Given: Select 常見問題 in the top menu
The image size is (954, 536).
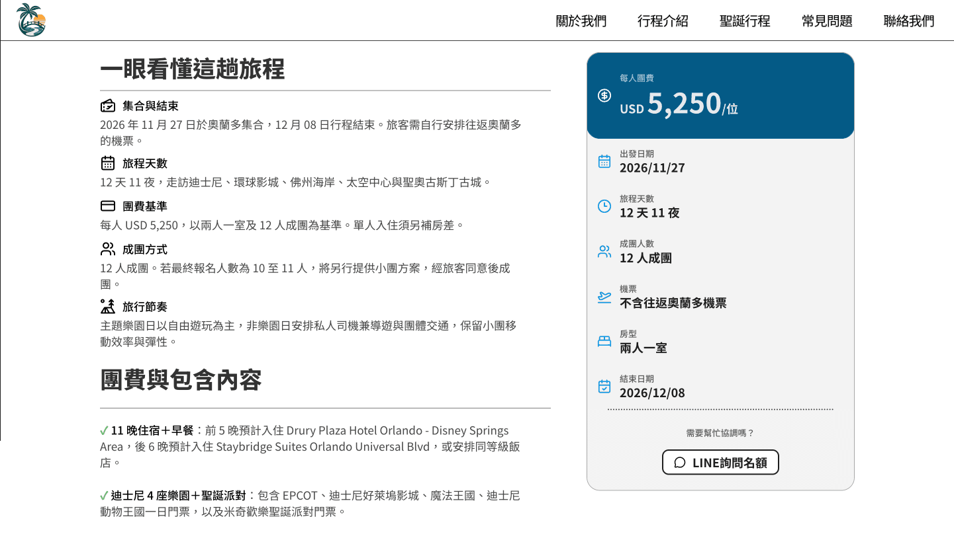Looking at the screenshot, I should click(x=828, y=21).
